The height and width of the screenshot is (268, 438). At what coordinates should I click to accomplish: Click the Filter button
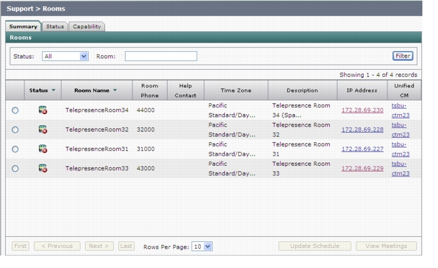402,56
